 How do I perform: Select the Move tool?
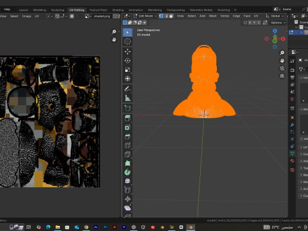click(128, 51)
